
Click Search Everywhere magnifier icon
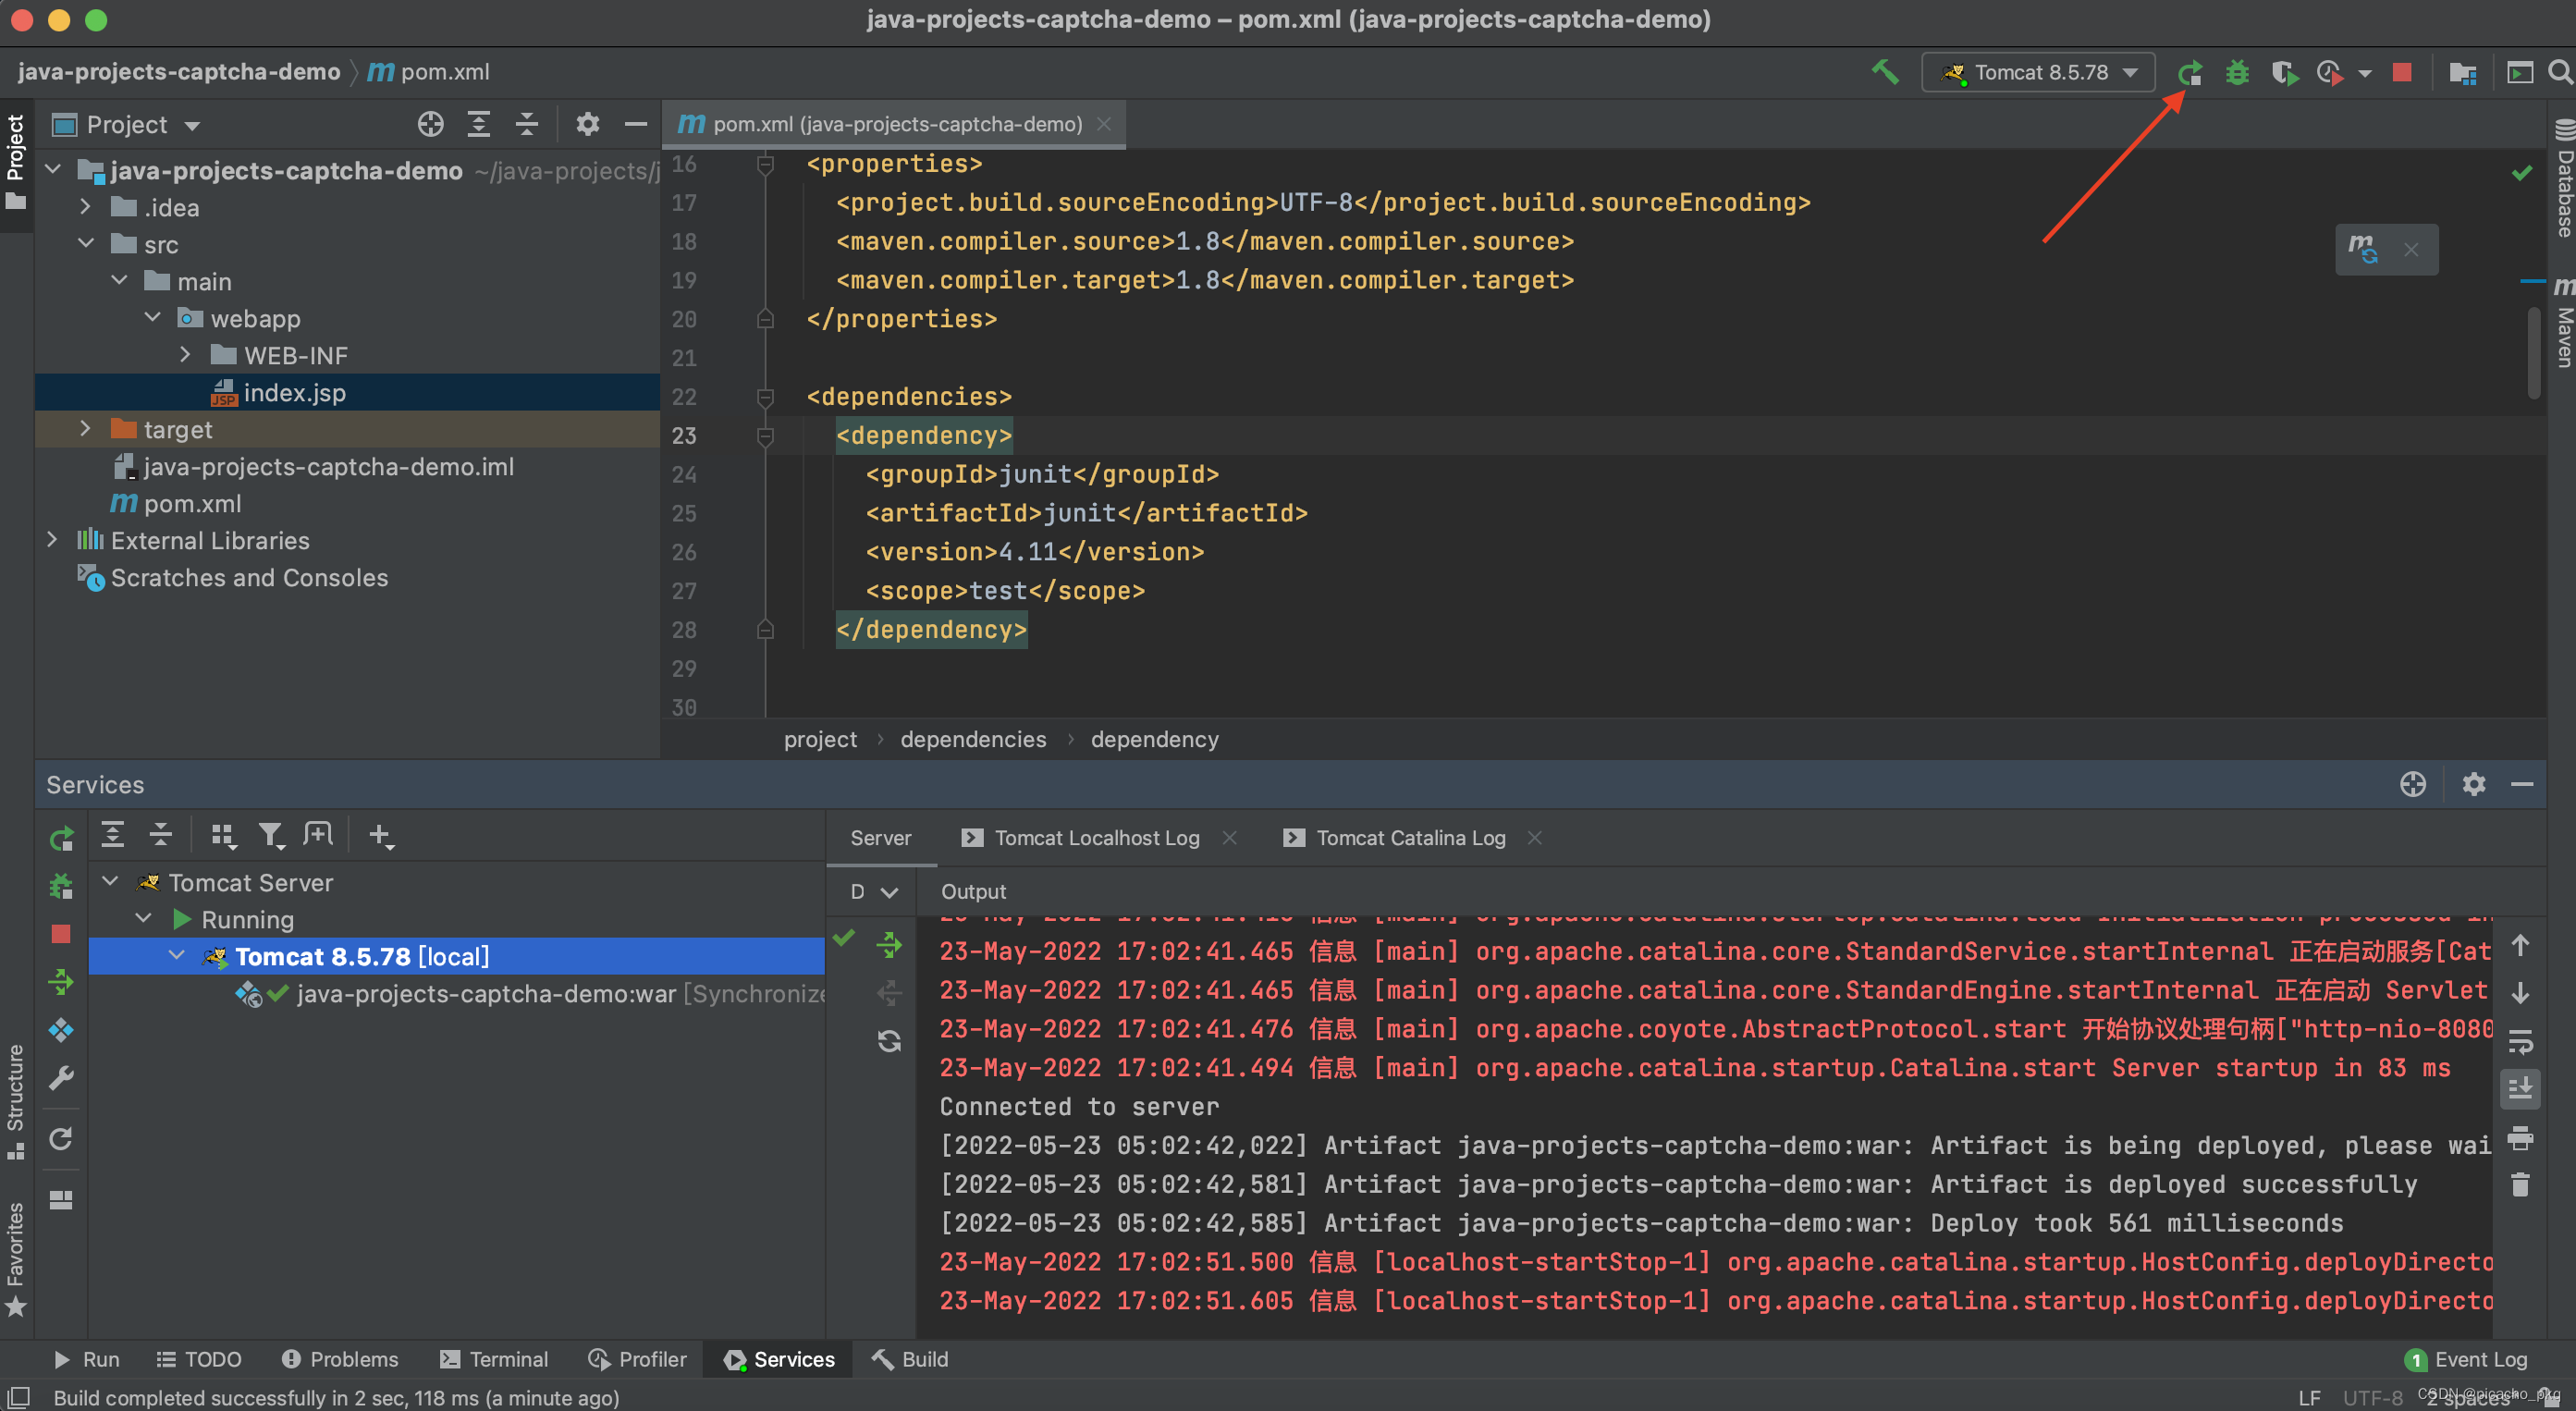tap(2559, 73)
